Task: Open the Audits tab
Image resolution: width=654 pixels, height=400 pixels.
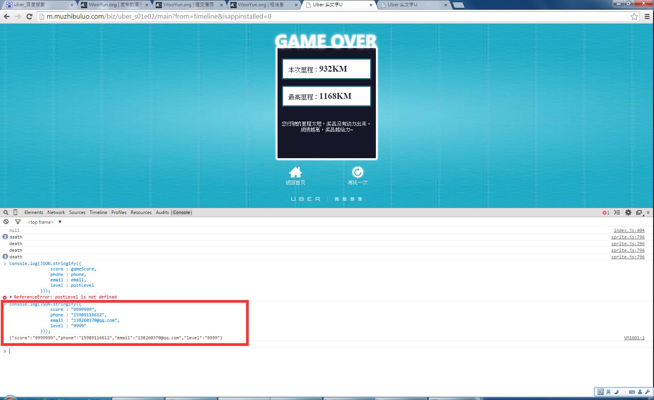Action: point(162,212)
